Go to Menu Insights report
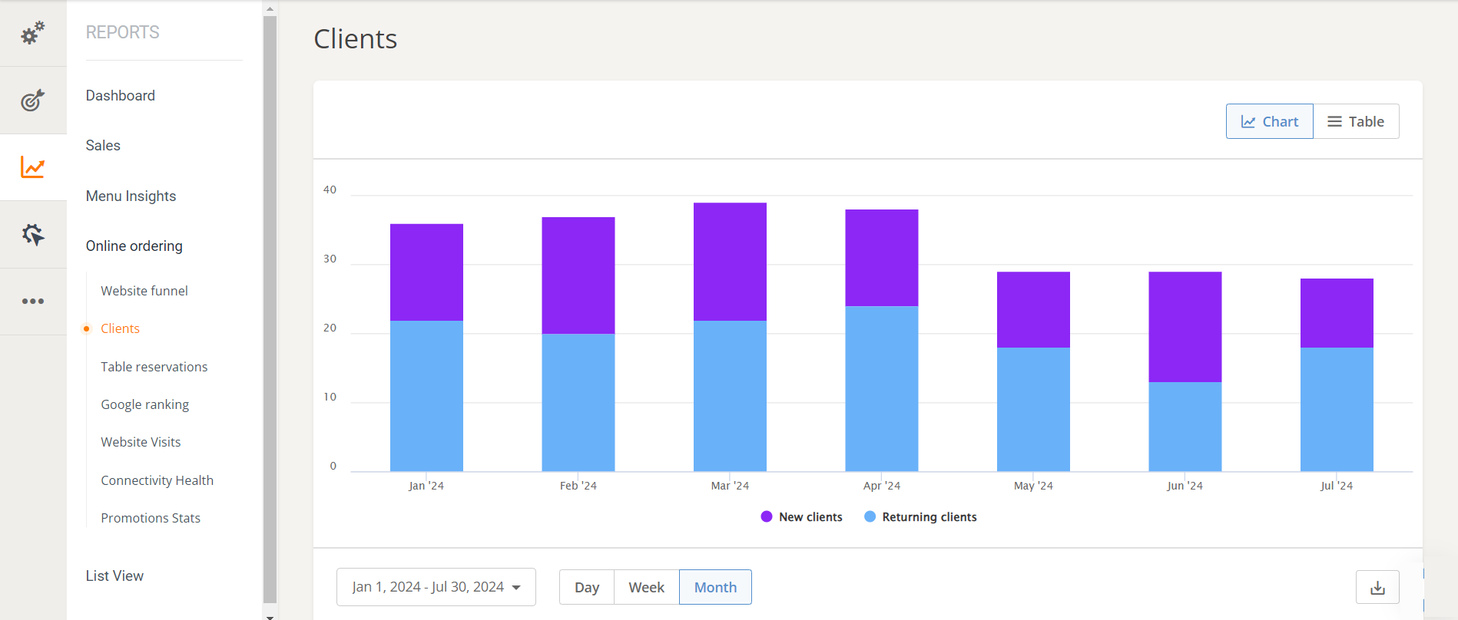 tap(131, 196)
